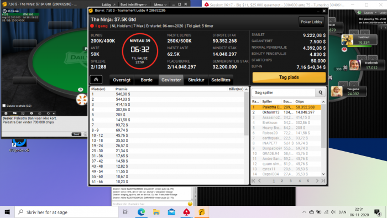387x218 pixels.
Task: Go to the next player list page
Action: (317, 181)
